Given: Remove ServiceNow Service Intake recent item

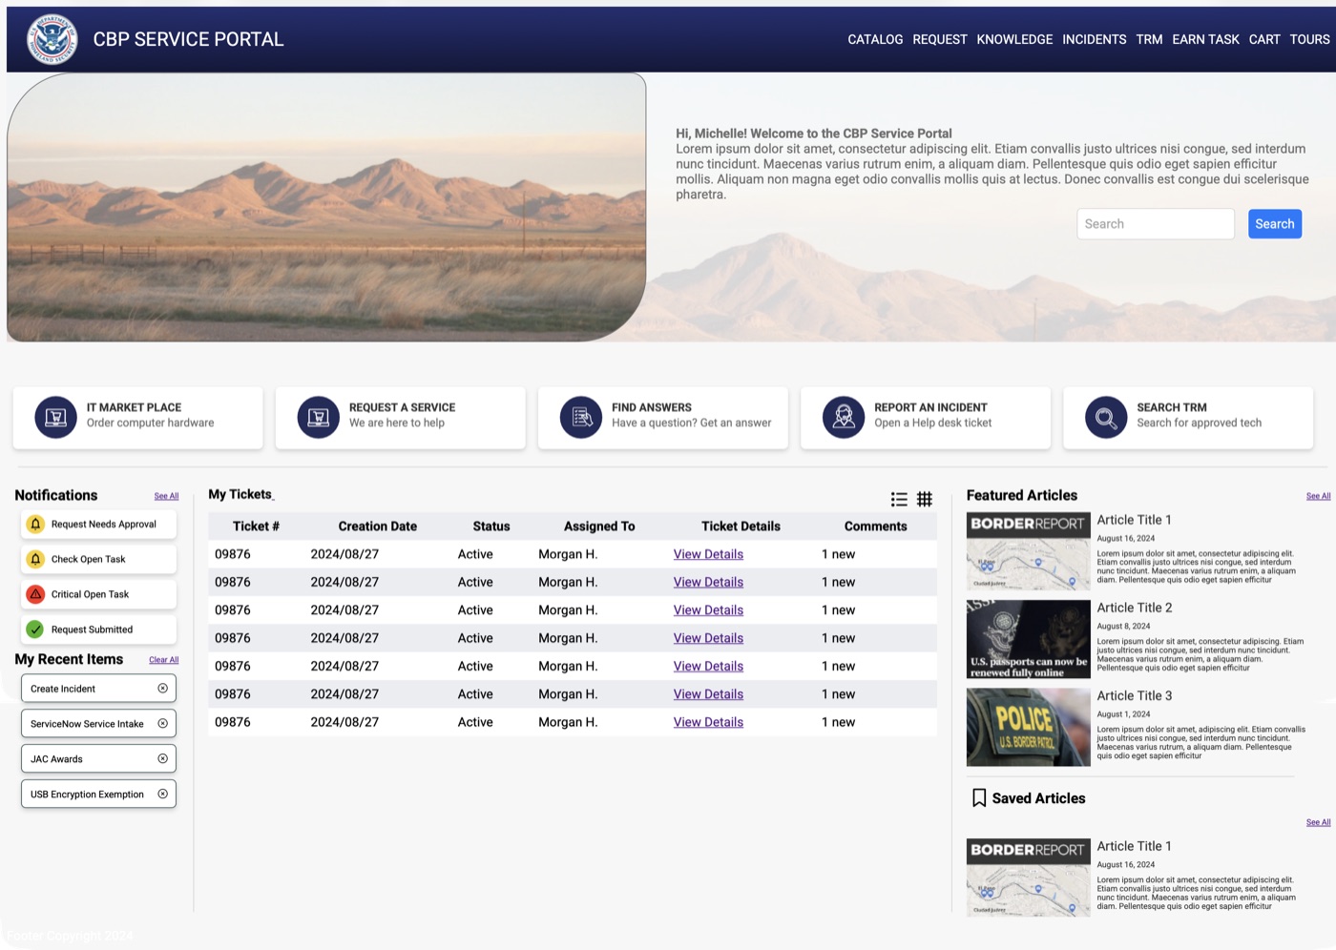Looking at the screenshot, I should pyautogui.click(x=162, y=724).
